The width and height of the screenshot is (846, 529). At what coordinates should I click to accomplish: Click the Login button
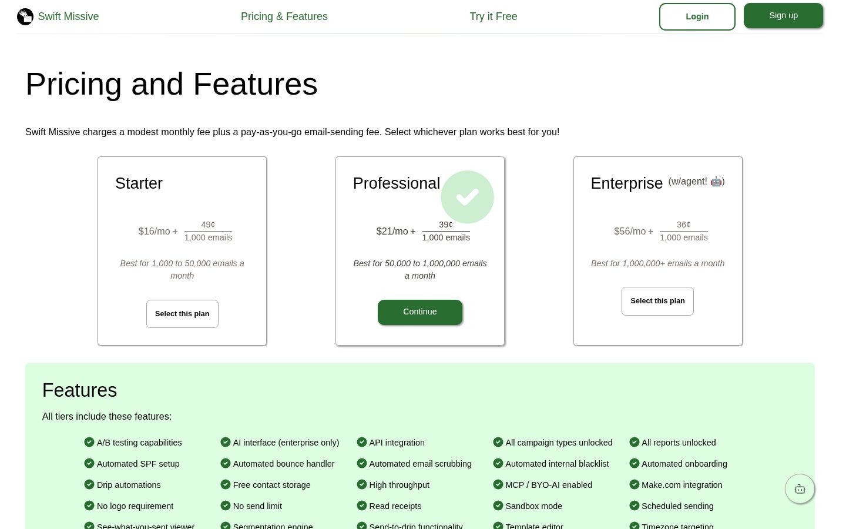(x=697, y=16)
